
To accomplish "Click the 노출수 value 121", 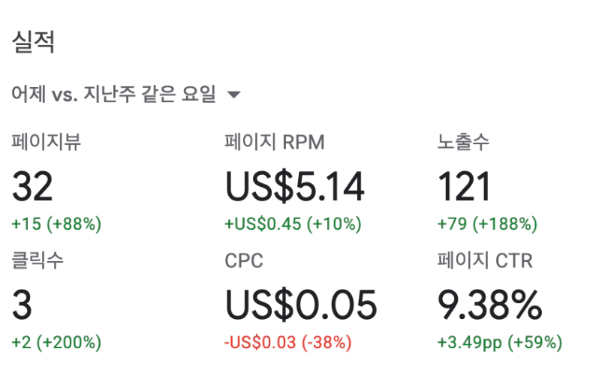I will (x=464, y=187).
